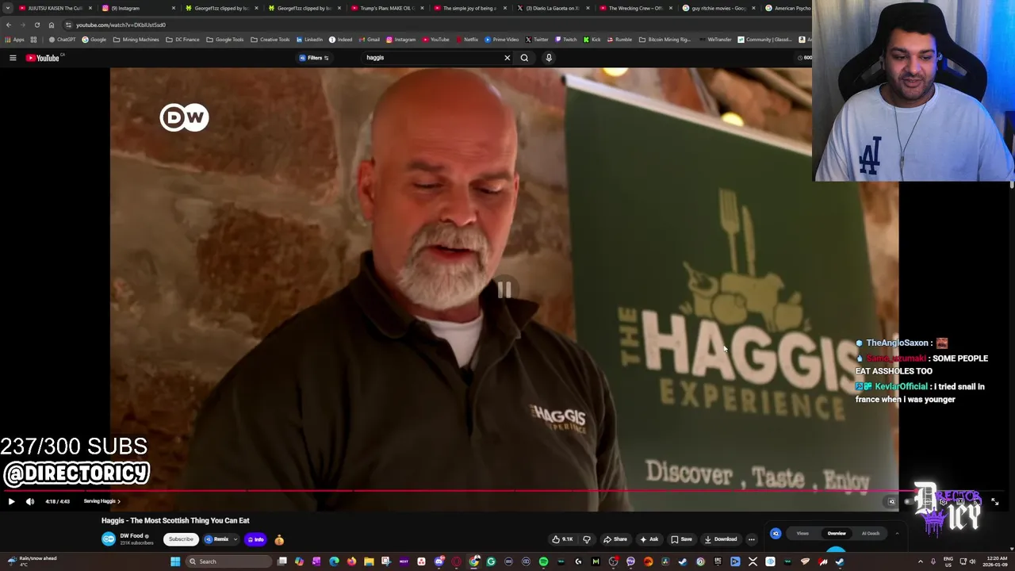
Task: Go to the YouTube home logo
Action: click(43, 58)
